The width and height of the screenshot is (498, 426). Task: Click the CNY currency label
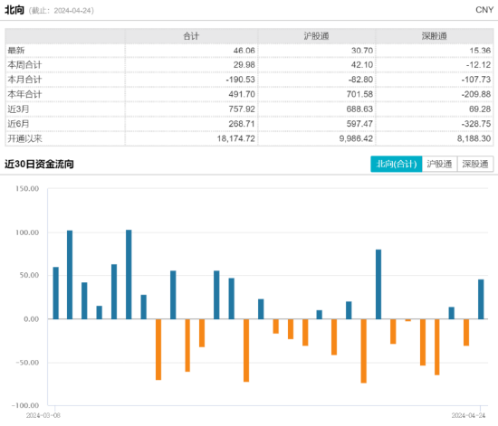tap(484, 10)
